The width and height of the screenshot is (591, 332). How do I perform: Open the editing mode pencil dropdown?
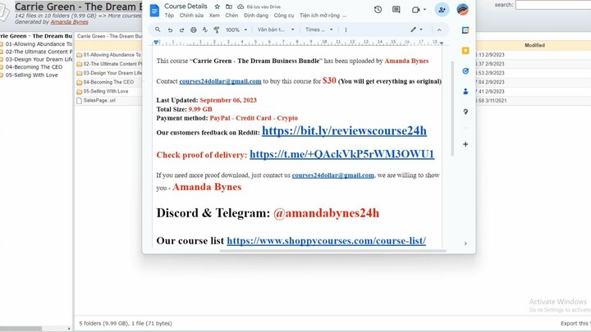(417, 30)
